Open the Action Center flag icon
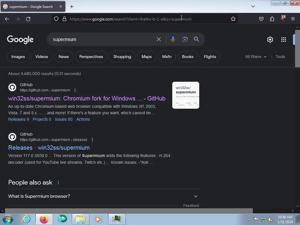The image size is (300, 225). click(256, 219)
